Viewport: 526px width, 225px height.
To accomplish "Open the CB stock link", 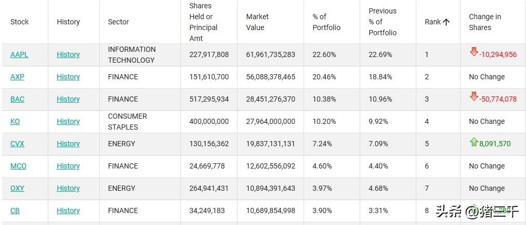I will pos(15,210).
